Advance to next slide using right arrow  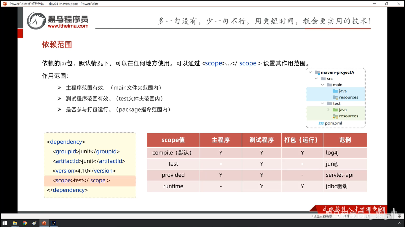pyautogui.click(x=355, y=216)
